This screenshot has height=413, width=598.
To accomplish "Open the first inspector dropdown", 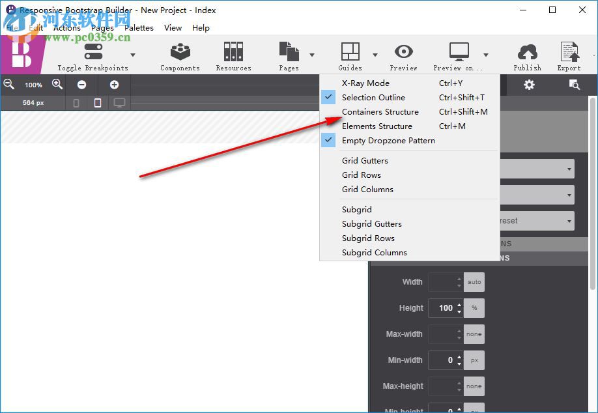I will click(537, 169).
